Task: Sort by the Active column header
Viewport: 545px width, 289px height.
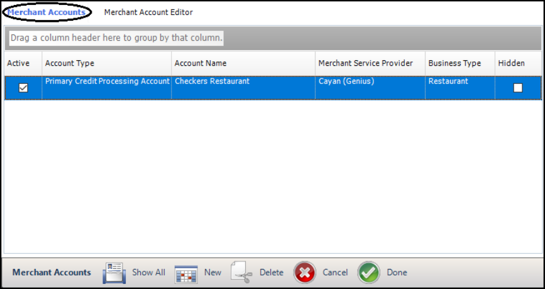Action: (23, 63)
